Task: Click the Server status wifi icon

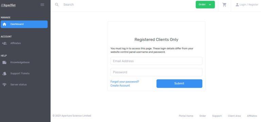Action: point(4,84)
